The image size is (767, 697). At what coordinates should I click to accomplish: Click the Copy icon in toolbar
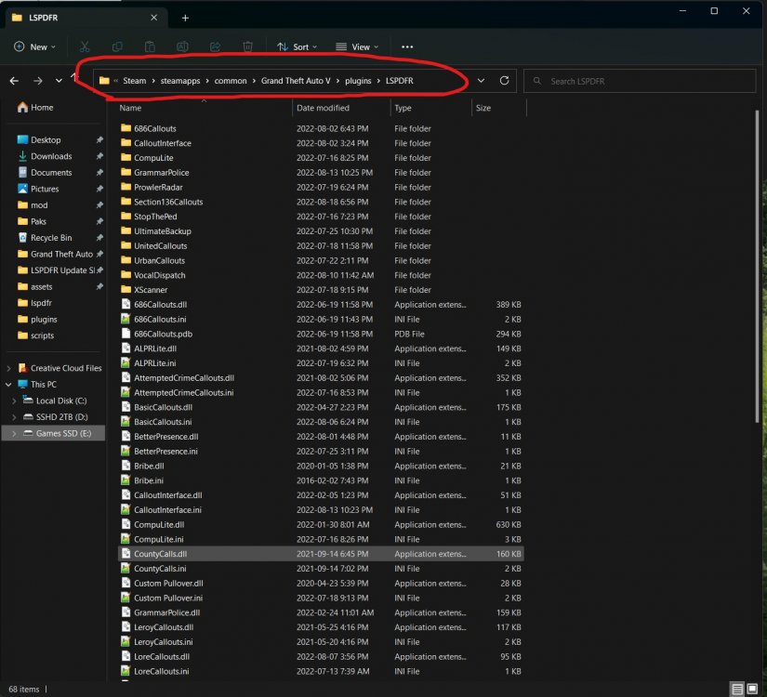tap(117, 47)
